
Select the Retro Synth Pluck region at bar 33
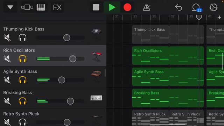[150, 118]
